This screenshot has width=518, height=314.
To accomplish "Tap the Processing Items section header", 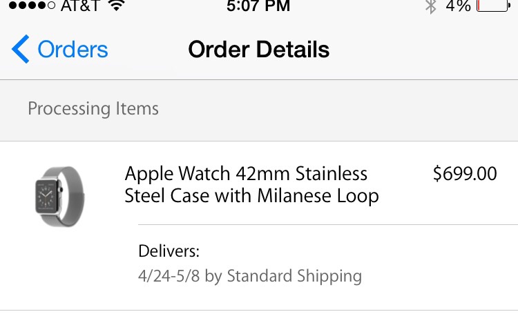I will pyautogui.click(x=93, y=108).
